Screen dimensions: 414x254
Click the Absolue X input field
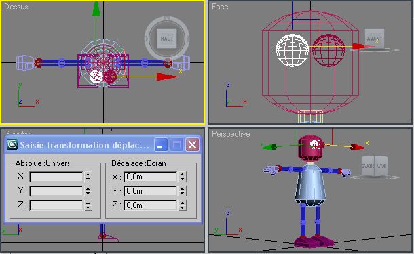pyautogui.click(x=56, y=177)
